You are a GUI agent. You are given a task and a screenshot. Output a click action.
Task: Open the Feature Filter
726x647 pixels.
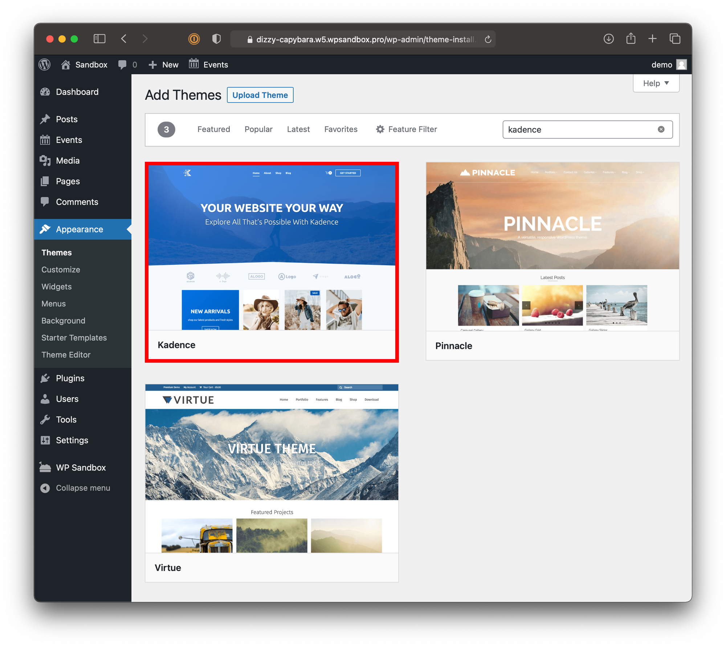[407, 129]
